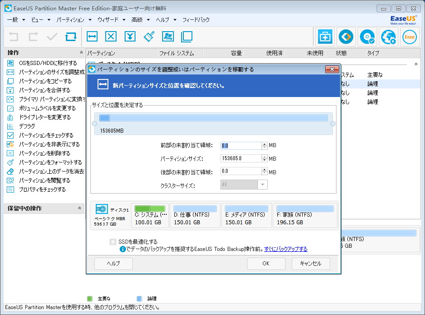
Task: Click the Apply checkmark toolbar icon
Action: (52, 37)
